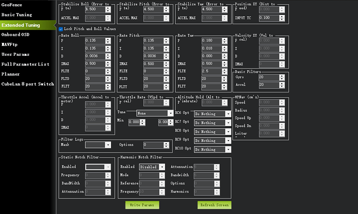
Task: Adjust Rate Roll P with its spinner
Action: click(108, 41)
